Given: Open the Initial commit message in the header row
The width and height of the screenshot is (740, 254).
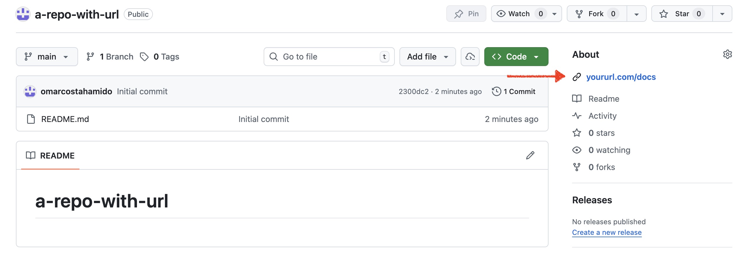Looking at the screenshot, I should click(x=142, y=91).
